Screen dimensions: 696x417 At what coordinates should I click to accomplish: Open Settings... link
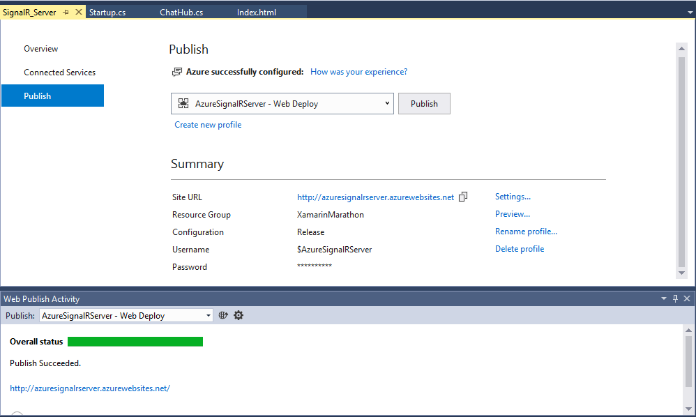513,197
